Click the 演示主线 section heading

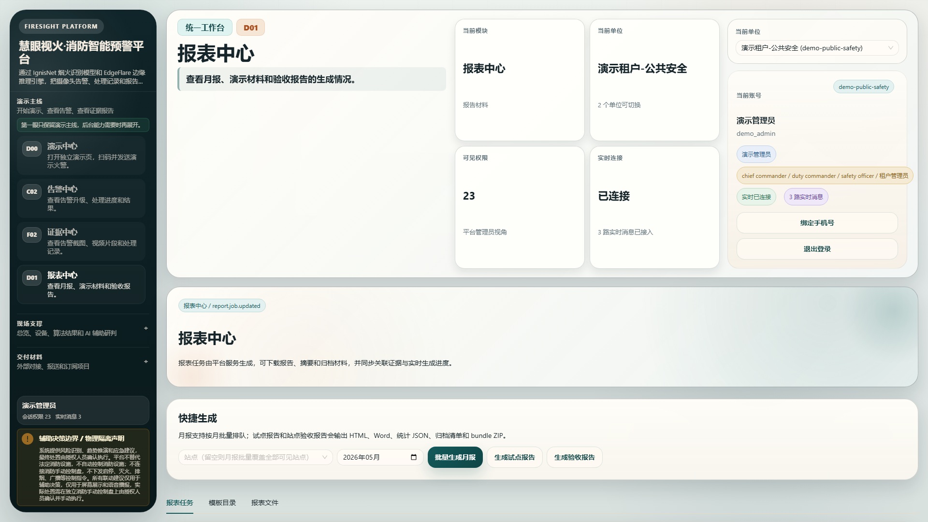pyautogui.click(x=29, y=101)
